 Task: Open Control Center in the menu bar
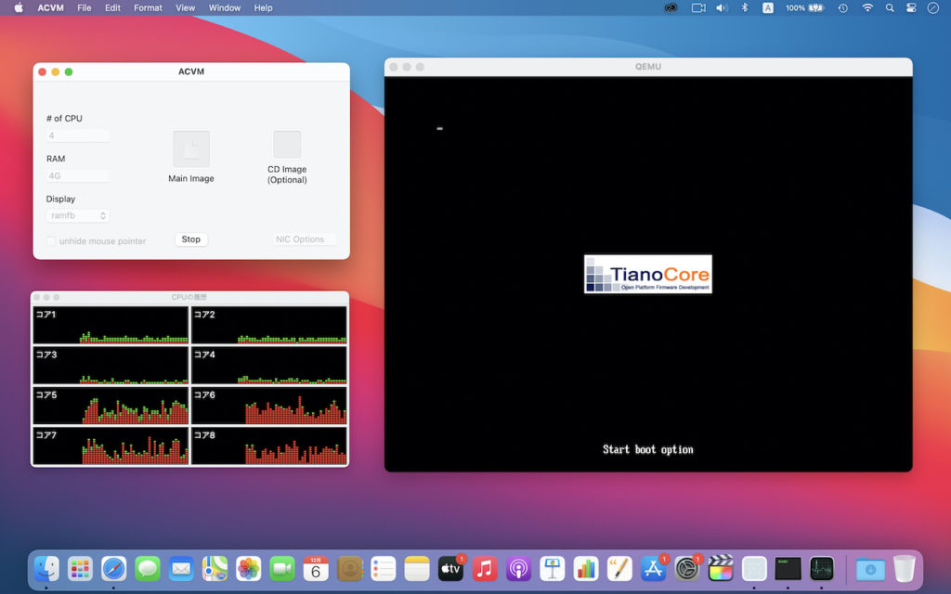[x=912, y=7]
